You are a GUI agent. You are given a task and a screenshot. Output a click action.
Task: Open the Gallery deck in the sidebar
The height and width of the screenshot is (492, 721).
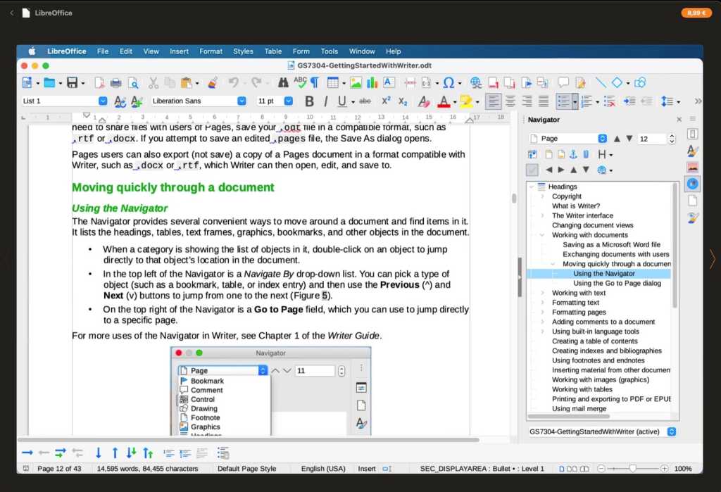693,168
